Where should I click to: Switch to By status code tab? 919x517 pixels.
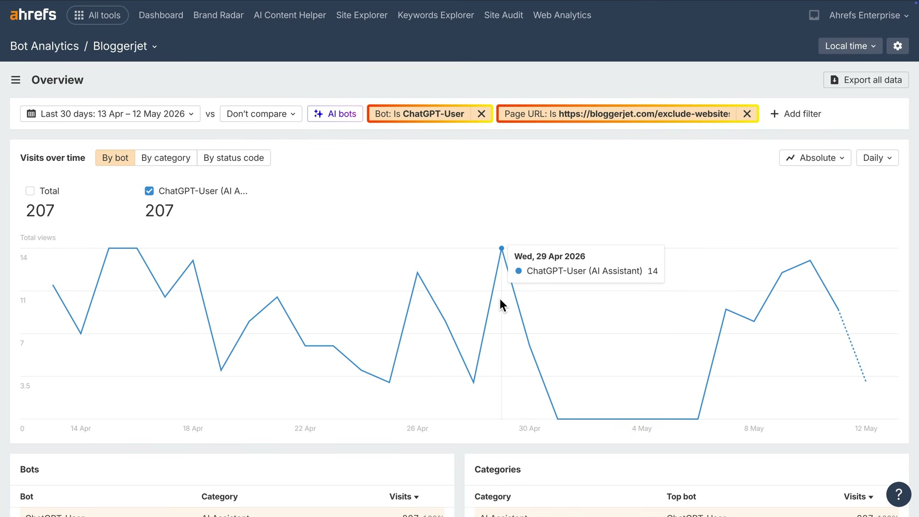click(x=234, y=158)
